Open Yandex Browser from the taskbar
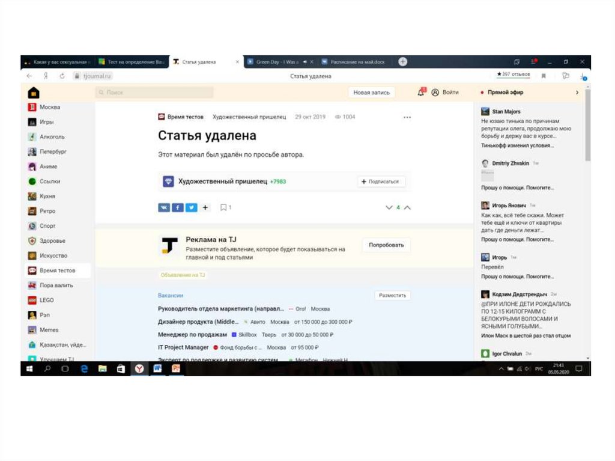This screenshot has width=615, height=461. point(139,368)
